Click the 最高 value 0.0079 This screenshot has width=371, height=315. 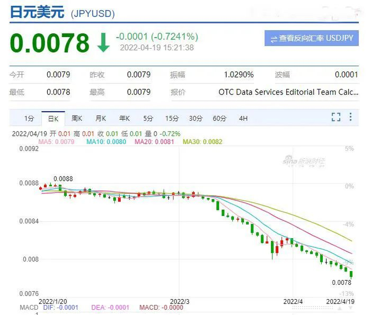click(x=139, y=92)
